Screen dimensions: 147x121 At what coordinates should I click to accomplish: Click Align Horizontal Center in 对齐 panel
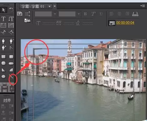tap(3, 113)
